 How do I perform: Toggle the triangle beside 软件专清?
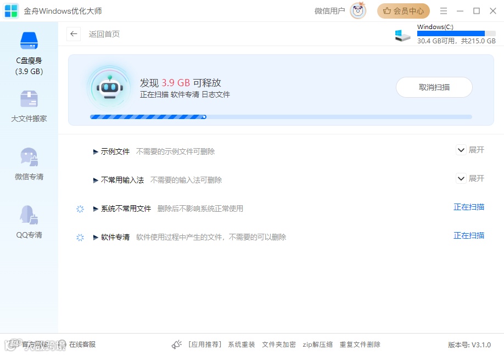pyautogui.click(x=96, y=238)
